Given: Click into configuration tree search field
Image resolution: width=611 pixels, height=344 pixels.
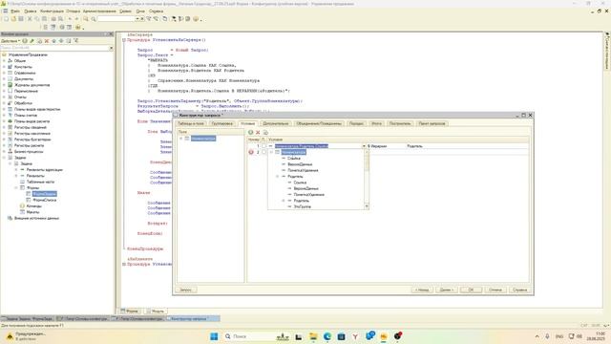Looking at the screenshot, I should (x=54, y=48).
